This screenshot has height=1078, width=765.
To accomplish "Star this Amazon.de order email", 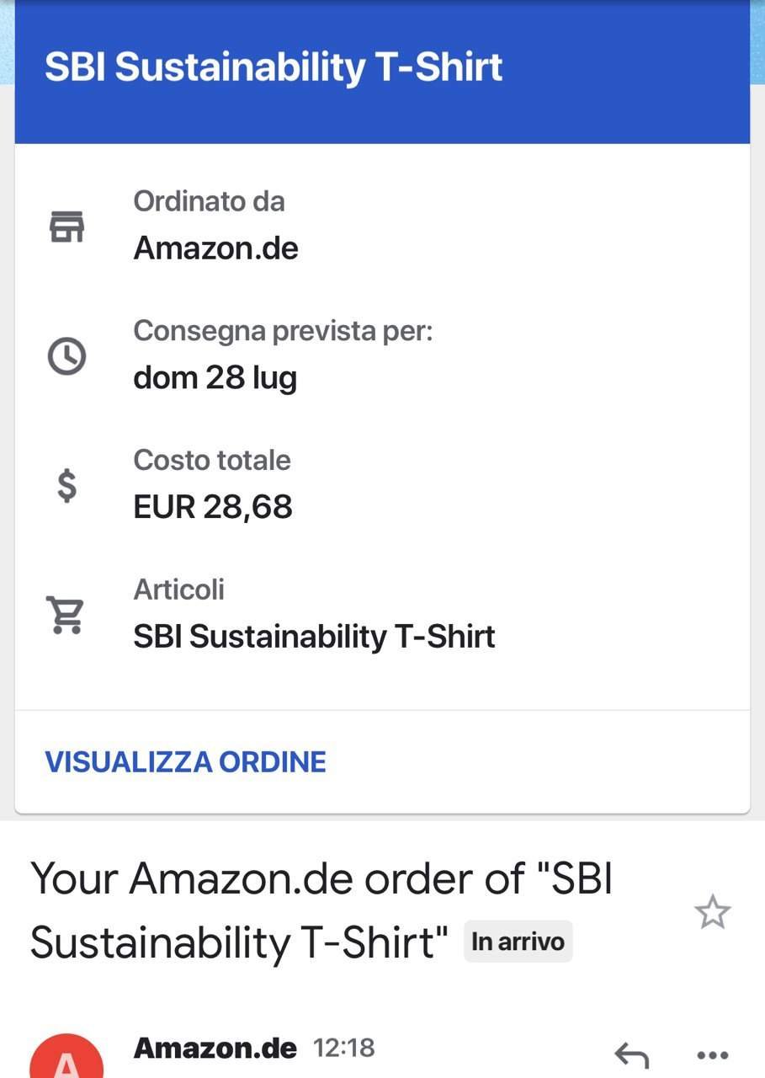I will (712, 913).
